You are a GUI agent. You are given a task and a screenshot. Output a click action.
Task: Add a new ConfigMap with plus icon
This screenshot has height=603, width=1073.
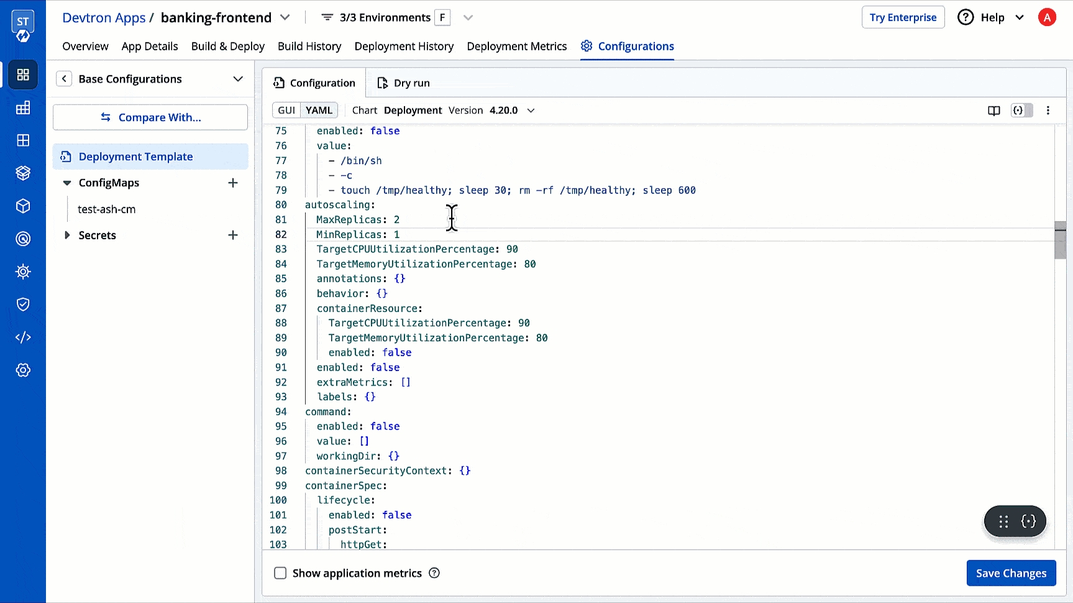tap(233, 183)
